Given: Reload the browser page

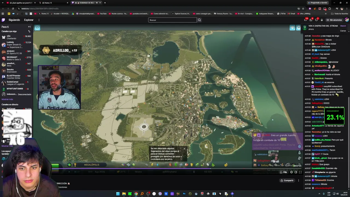Looking at the screenshot, I should pyautogui.click(x=13, y=8).
